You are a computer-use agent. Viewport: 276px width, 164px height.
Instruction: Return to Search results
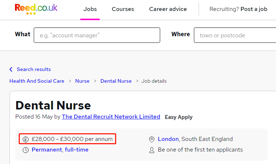point(34,69)
